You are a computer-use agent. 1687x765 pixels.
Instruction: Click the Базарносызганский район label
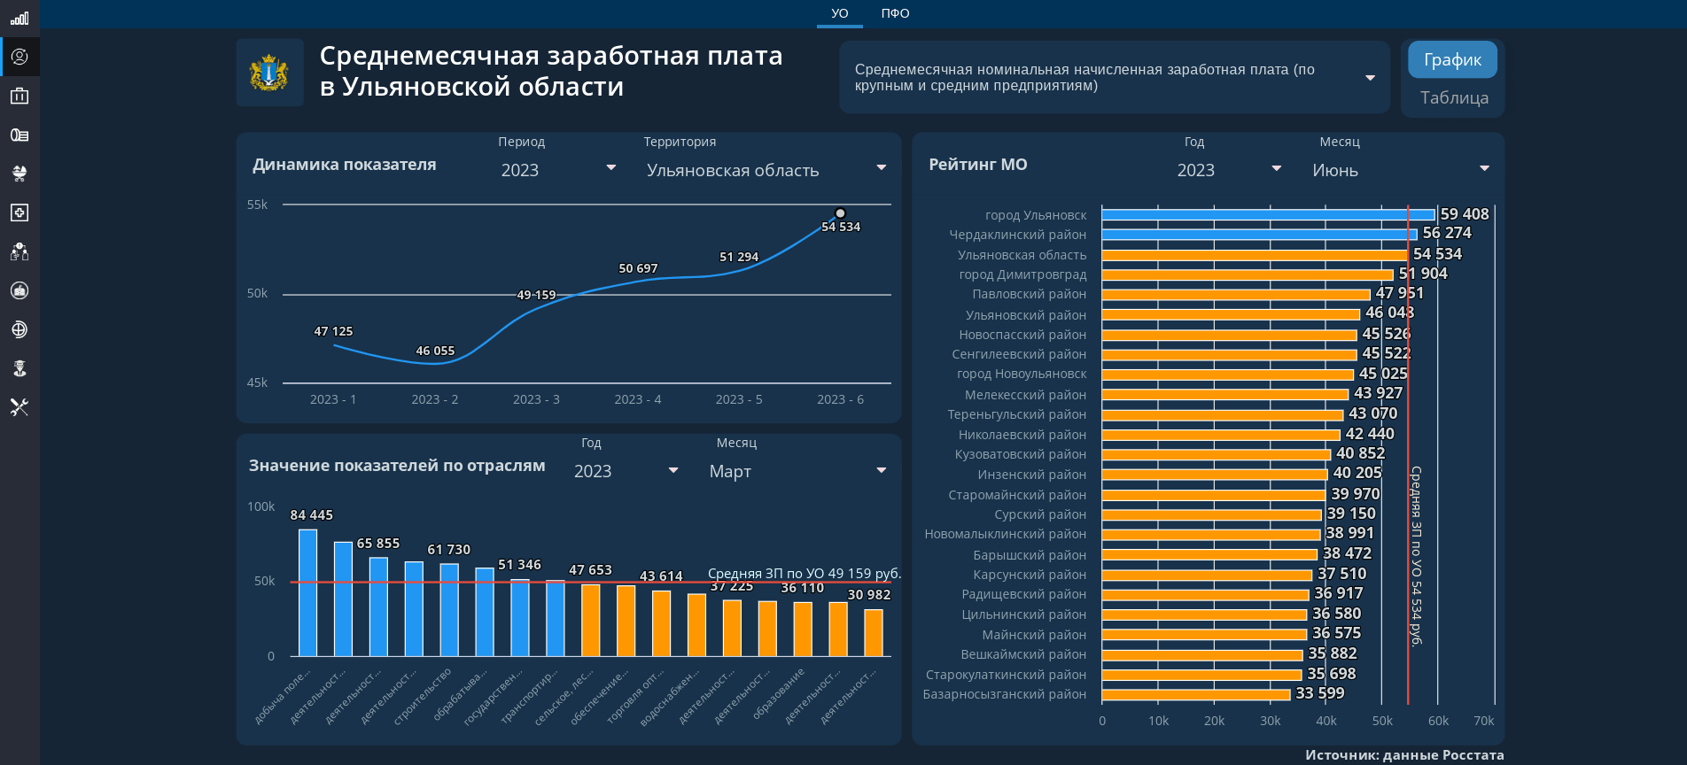click(x=1005, y=694)
